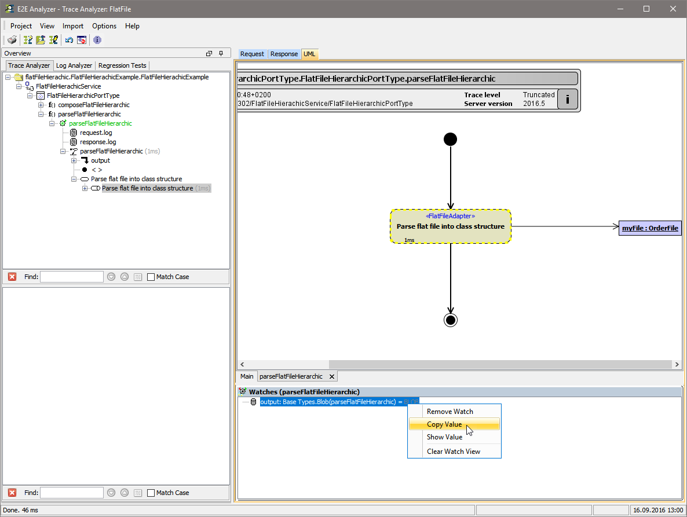Click the myFile : OrderFile link in the diagram
This screenshot has height=517, width=687.
pos(650,228)
